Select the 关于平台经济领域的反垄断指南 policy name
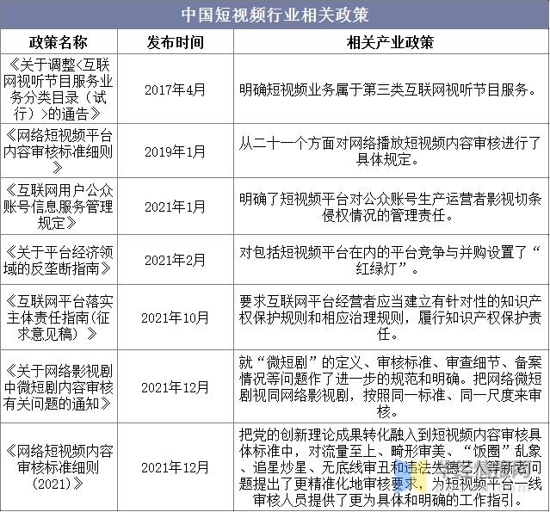This screenshot has height=512, width=550. point(59,259)
